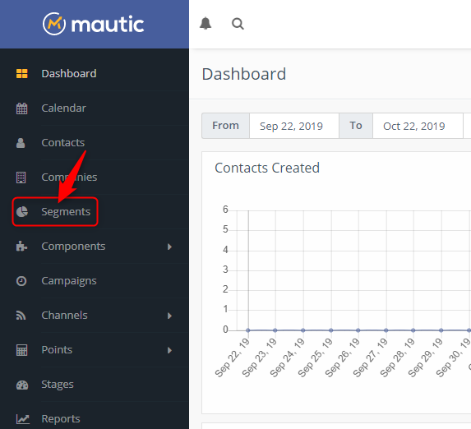Click the Reports line chart icon
The image size is (471, 429).
click(x=22, y=419)
